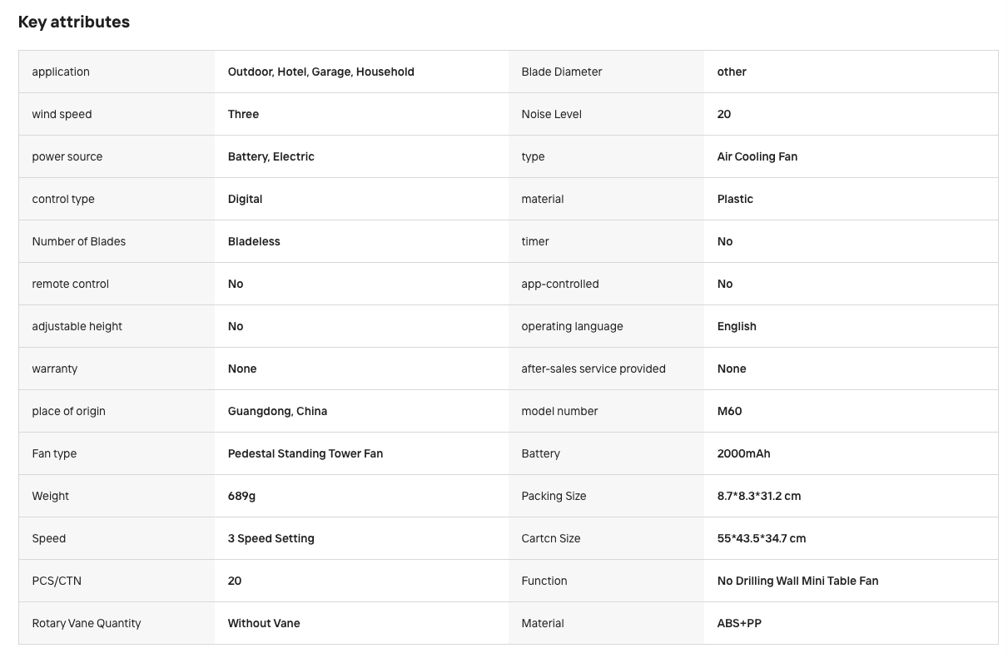Select the No Drilling Wall Mini Table Fan text
Screen dimensions: 1008x658
point(798,581)
